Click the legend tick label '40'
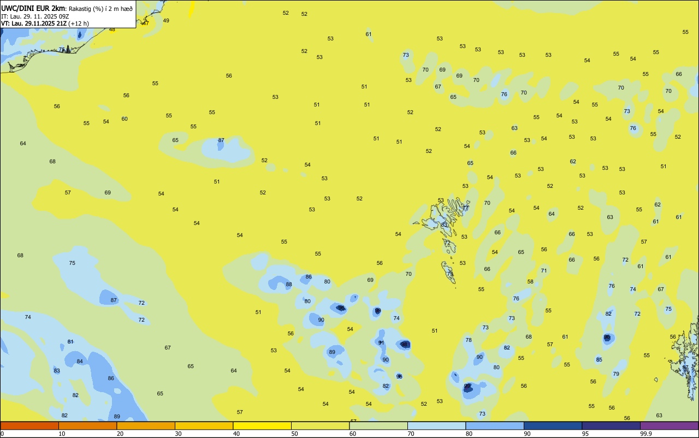The width and height of the screenshot is (699, 438). [x=236, y=434]
